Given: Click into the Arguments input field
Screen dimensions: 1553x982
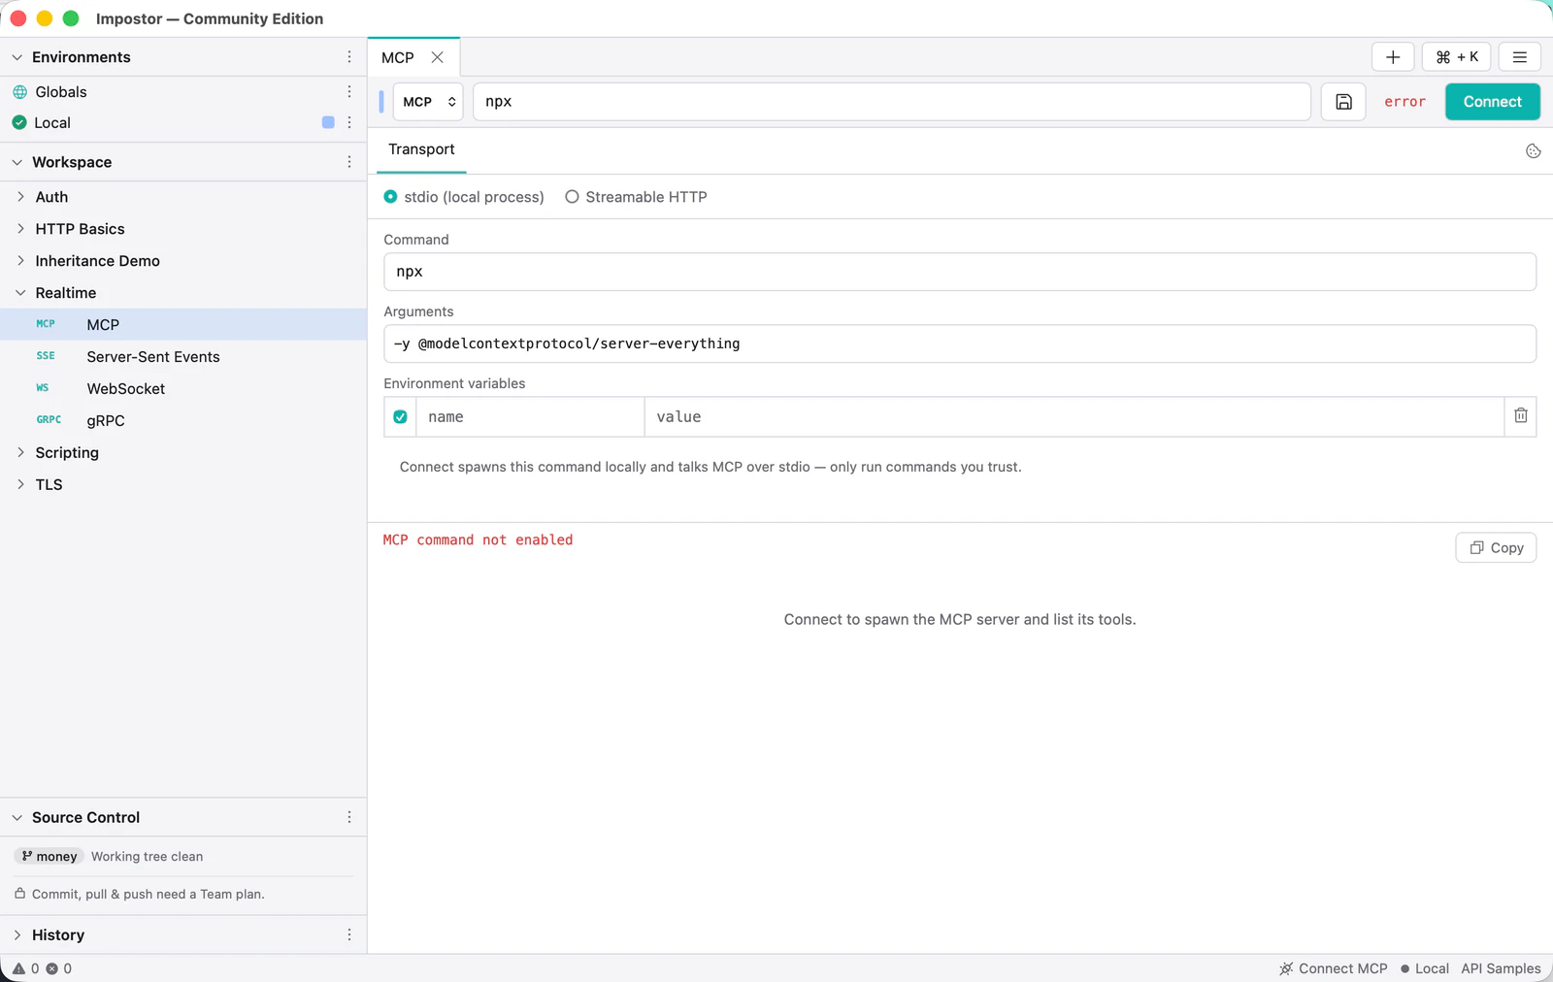Looking at the screenshot, I should (x=960, y=344).
